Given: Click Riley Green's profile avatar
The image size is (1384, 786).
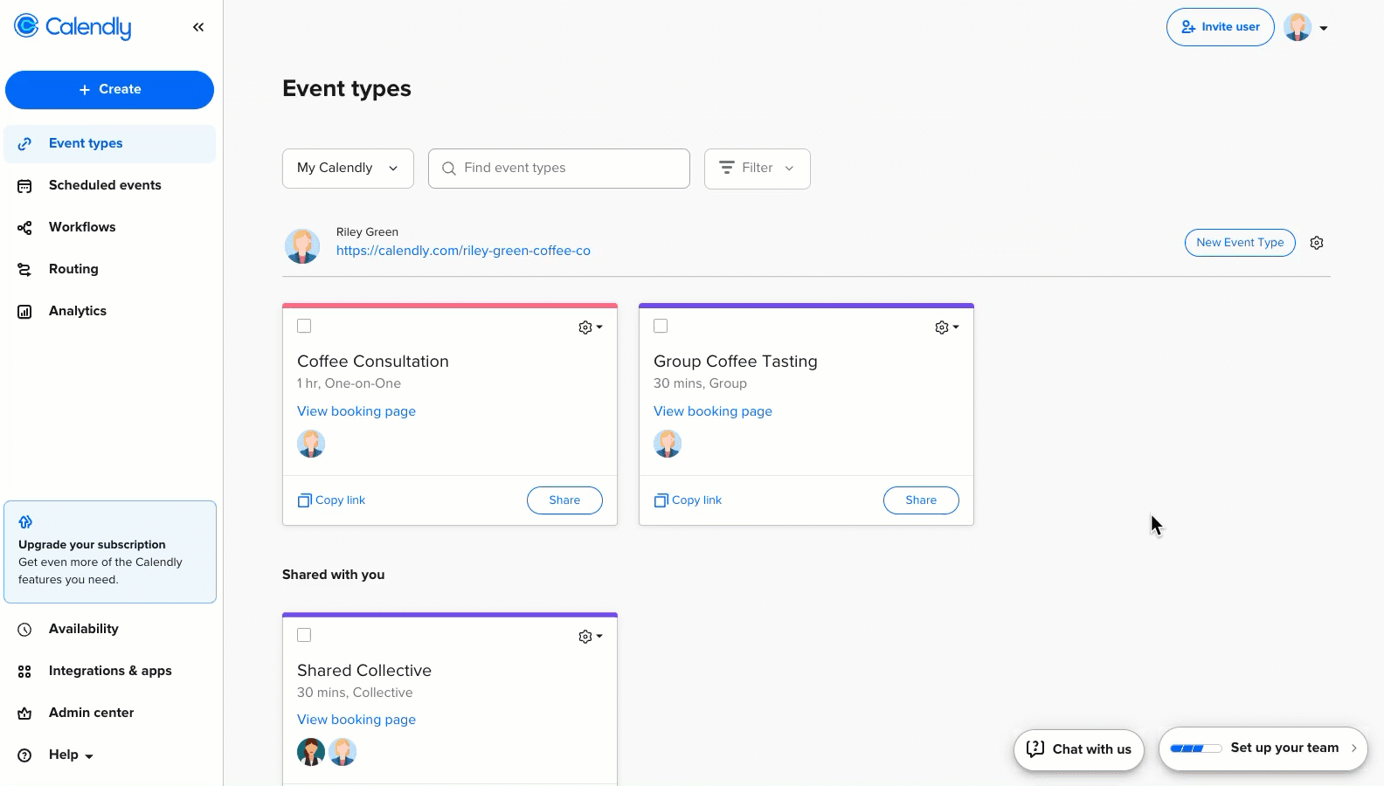Looking at the screenshot, I should click(302, 246).
